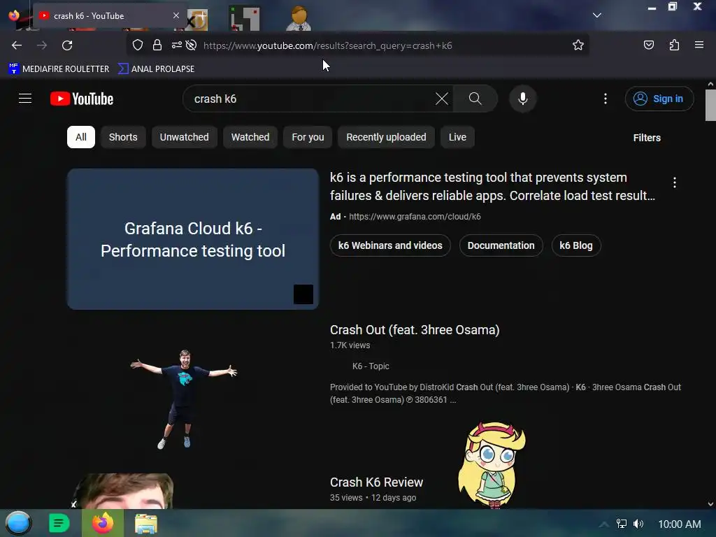The image size is (716, 537).
Task: Click the Windows Start orb
Action: tap(18, 523)
